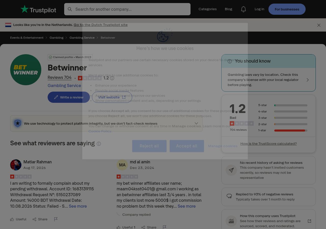
Task: Go to Gambling Service breadcrumb
Action: click(82, 38)
